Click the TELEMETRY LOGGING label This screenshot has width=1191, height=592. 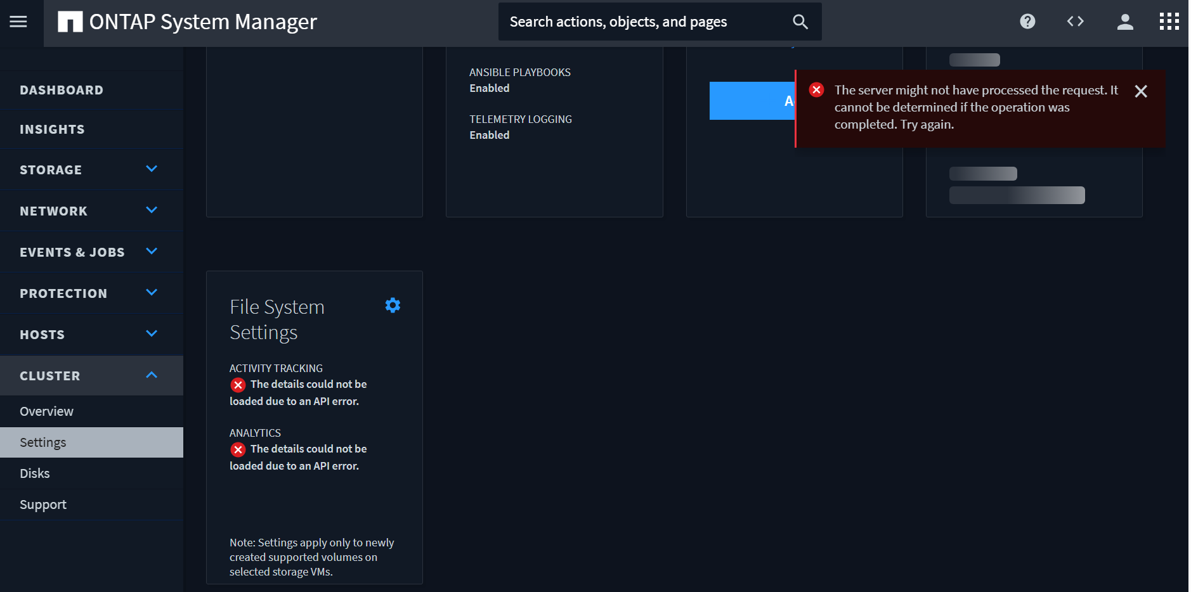coord(521,119)
